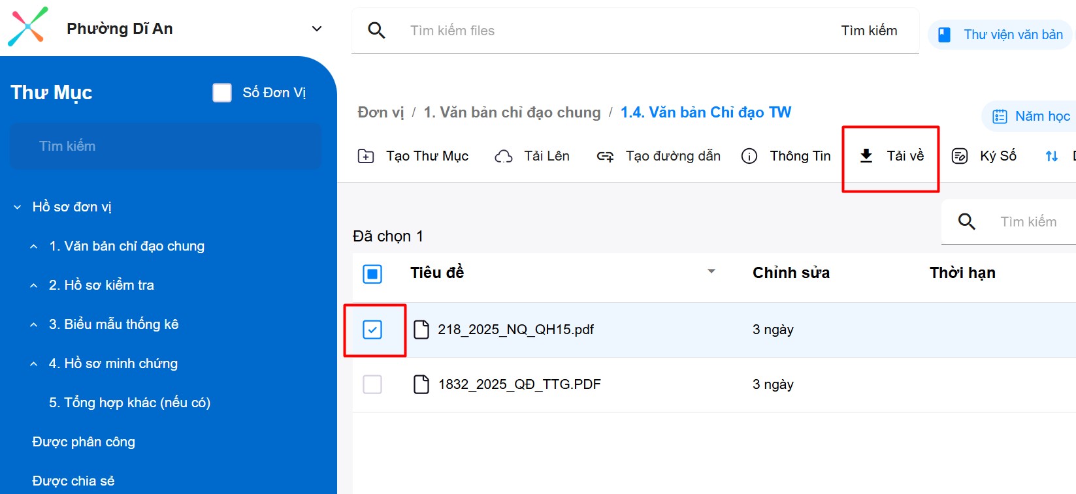Collapse the Hồ sơ đơn vị tree

click(x=18, y=207)
